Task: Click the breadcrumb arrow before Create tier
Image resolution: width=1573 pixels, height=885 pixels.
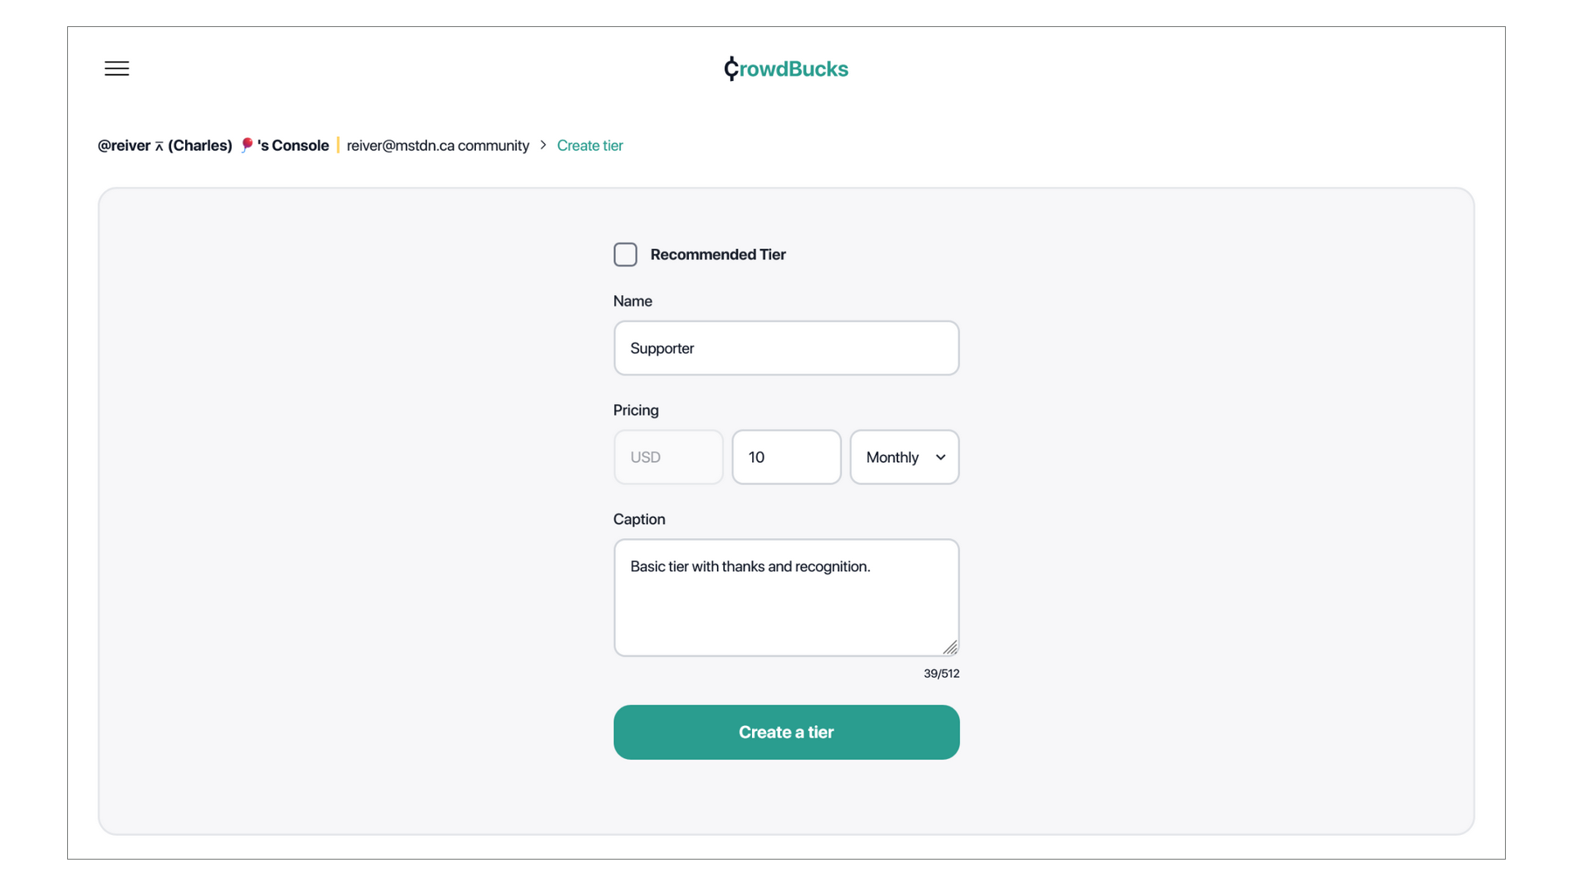Action: 543,145
